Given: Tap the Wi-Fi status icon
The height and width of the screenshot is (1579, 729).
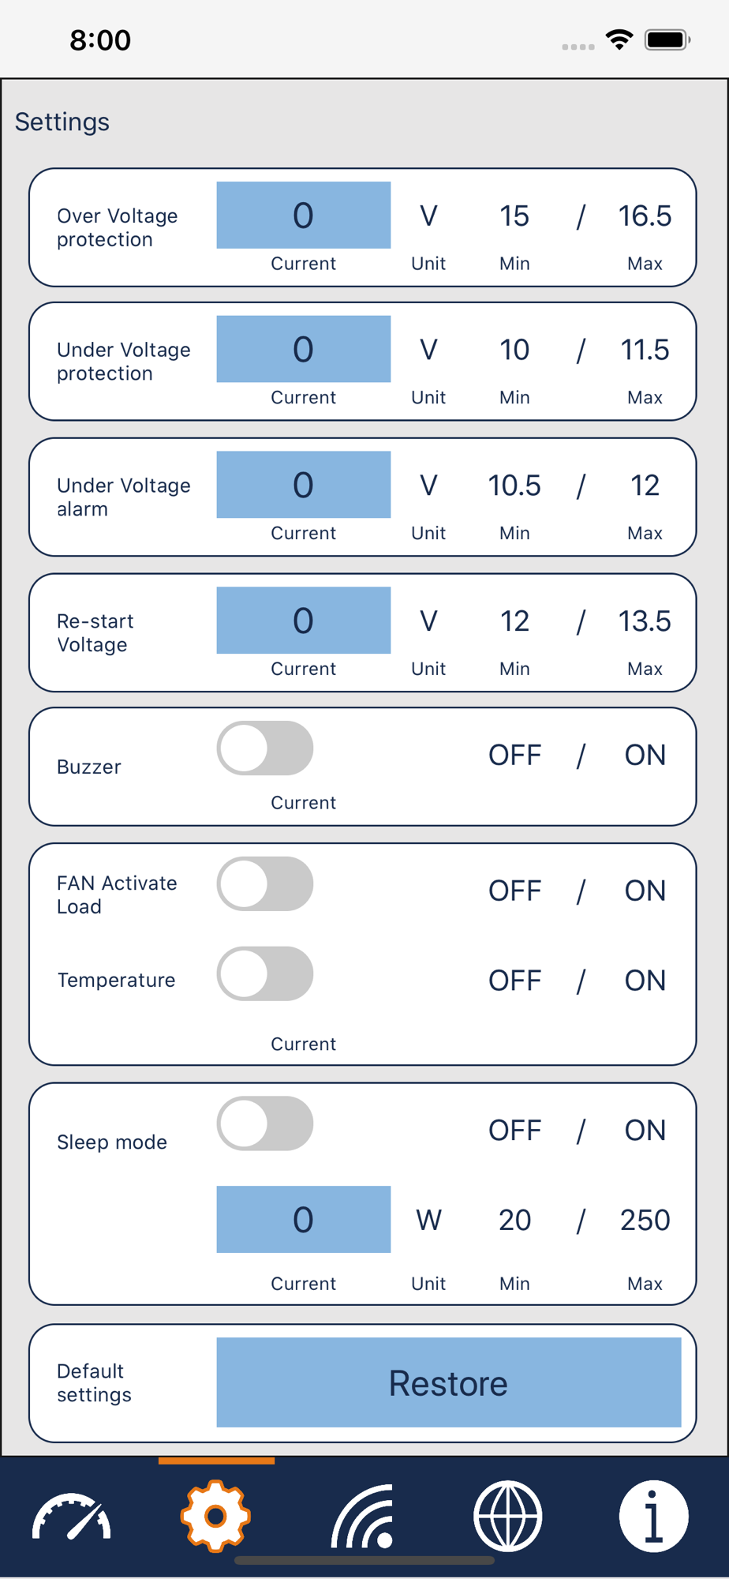Looking at the screenshot, I should click(x=619, y=39).
